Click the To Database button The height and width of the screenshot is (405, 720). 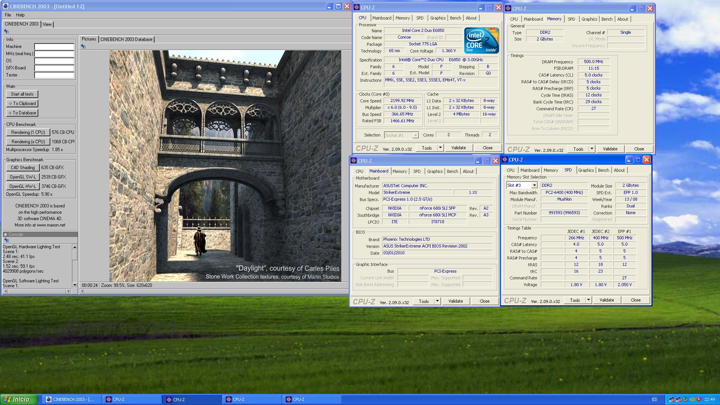(22, 113)
